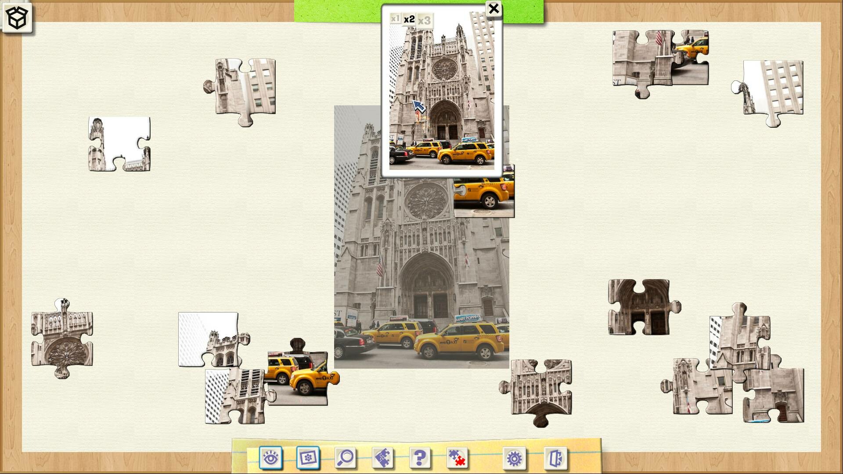Select x1 preview zoom level
This screenshot has height=474, width=843.
(395, 19)
